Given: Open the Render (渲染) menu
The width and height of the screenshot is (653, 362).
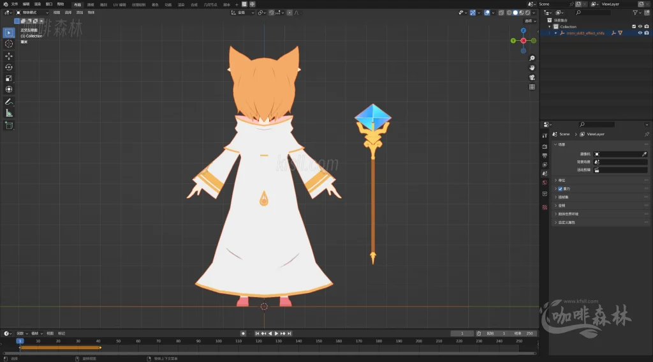Looking at the screenshot, I should (38, 4).
